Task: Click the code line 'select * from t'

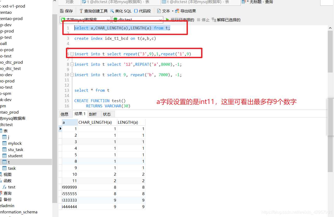Action: (x=92, y=90)
